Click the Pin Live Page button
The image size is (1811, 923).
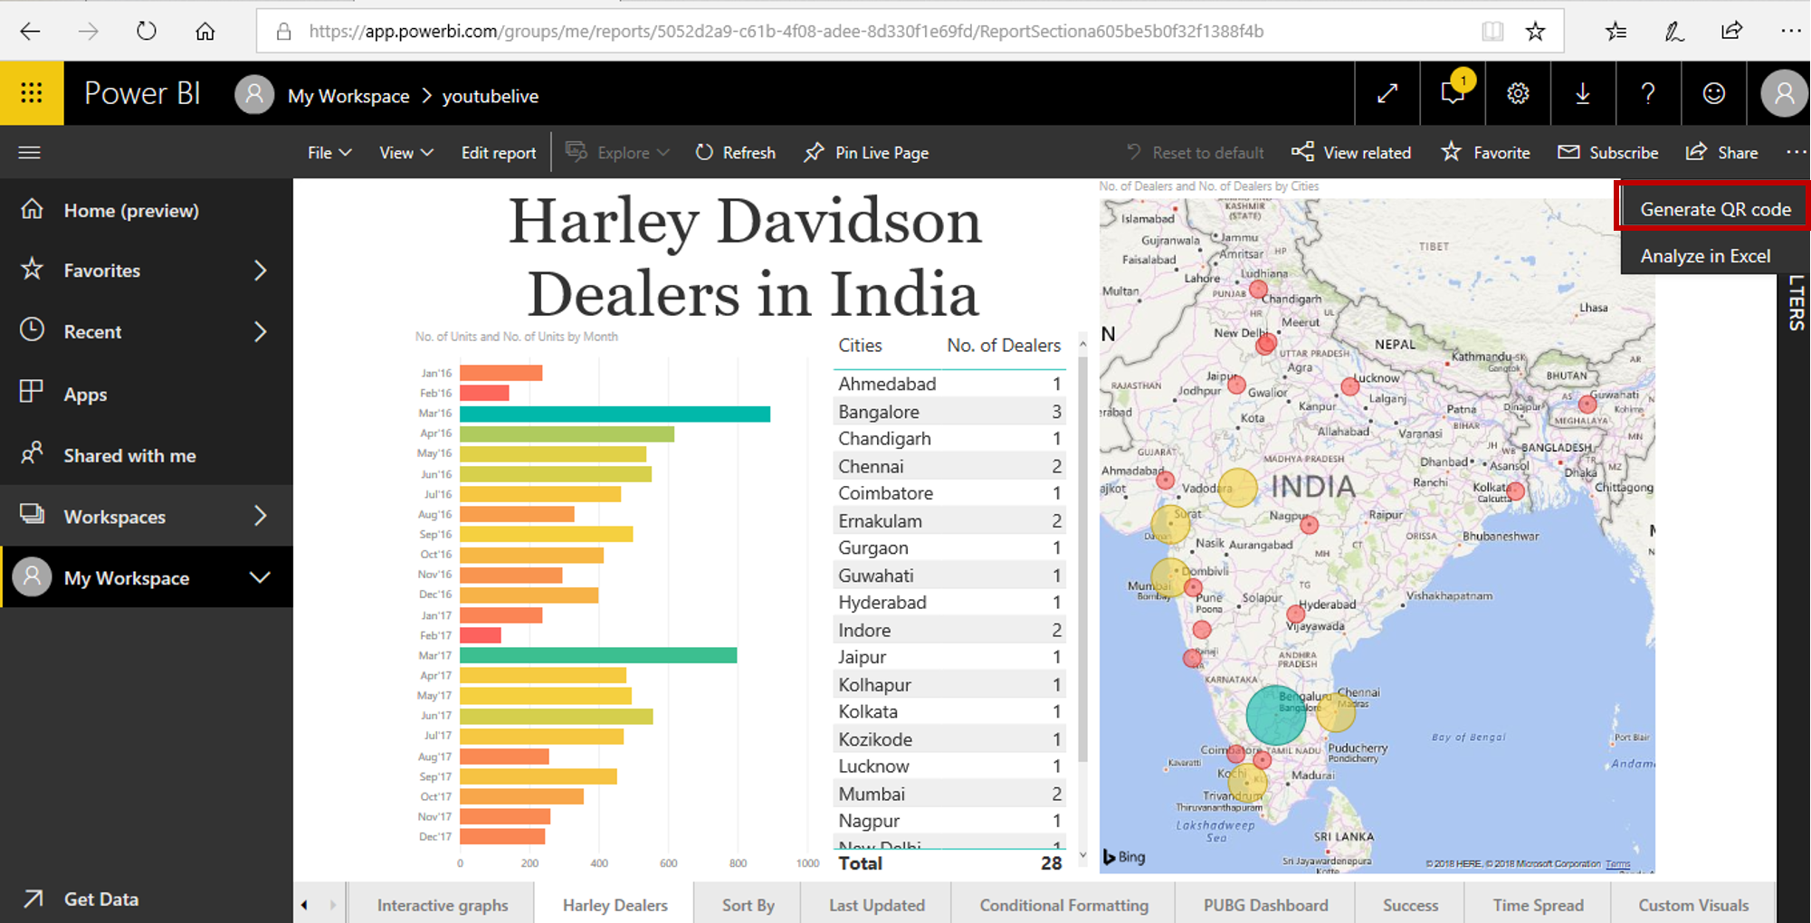coord(866,153)
